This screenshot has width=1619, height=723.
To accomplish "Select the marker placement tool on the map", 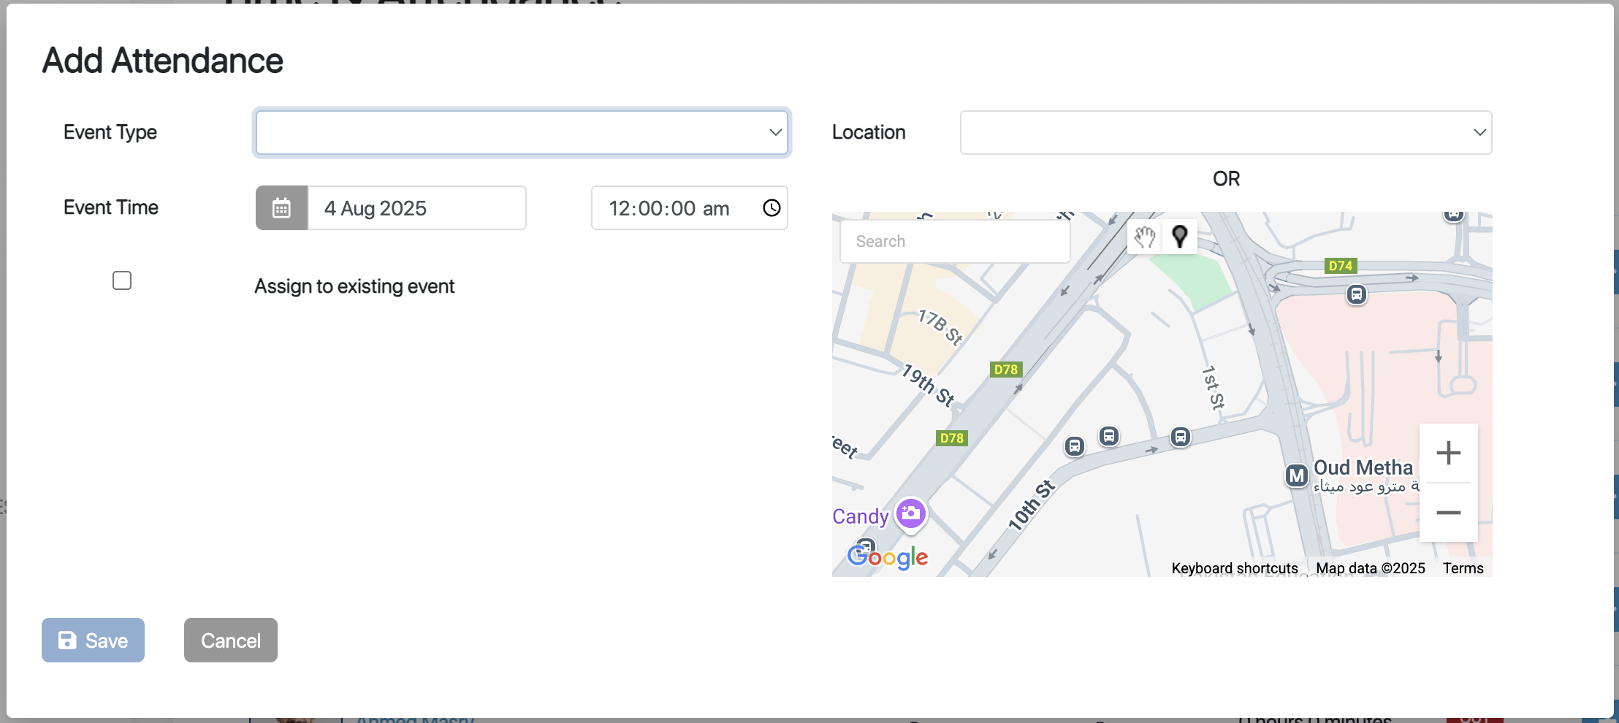I will click(x=1181, y=236).
